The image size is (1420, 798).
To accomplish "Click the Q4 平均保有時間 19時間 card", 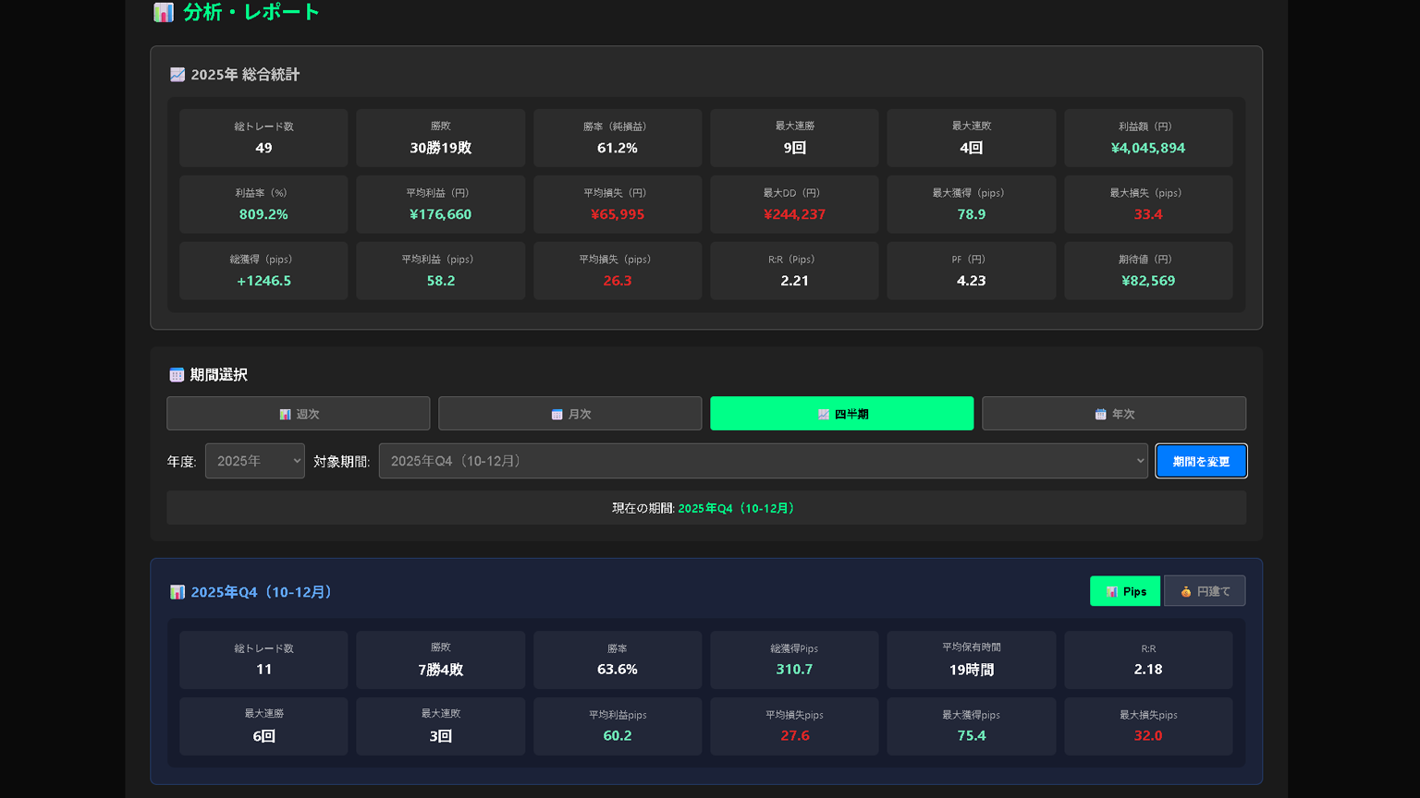I will click(x=971, y=659).
